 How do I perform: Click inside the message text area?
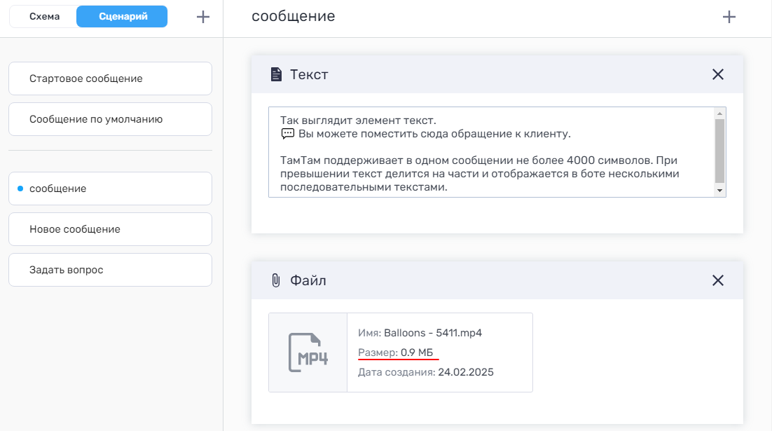pos(490,161)
